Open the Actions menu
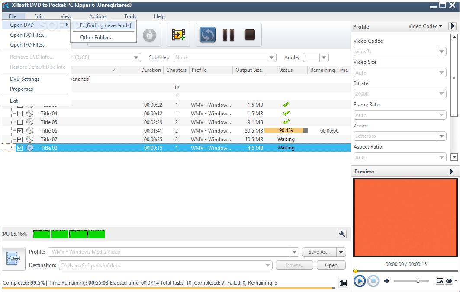Image resolution: width=460 pixels, height=292 pixels. 98,16
